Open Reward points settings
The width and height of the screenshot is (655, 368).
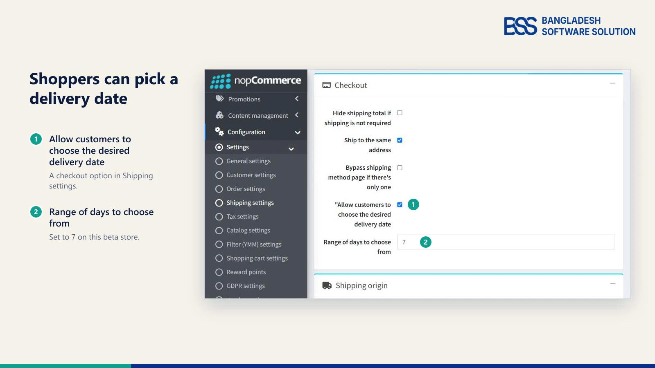click(246, 272)
